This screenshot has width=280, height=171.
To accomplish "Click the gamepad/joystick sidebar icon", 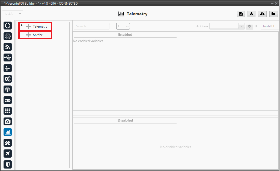I will tap(8, 100).
